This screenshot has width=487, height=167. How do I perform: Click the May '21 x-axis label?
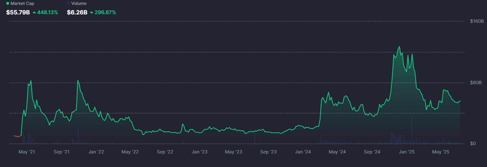point(27,152)
